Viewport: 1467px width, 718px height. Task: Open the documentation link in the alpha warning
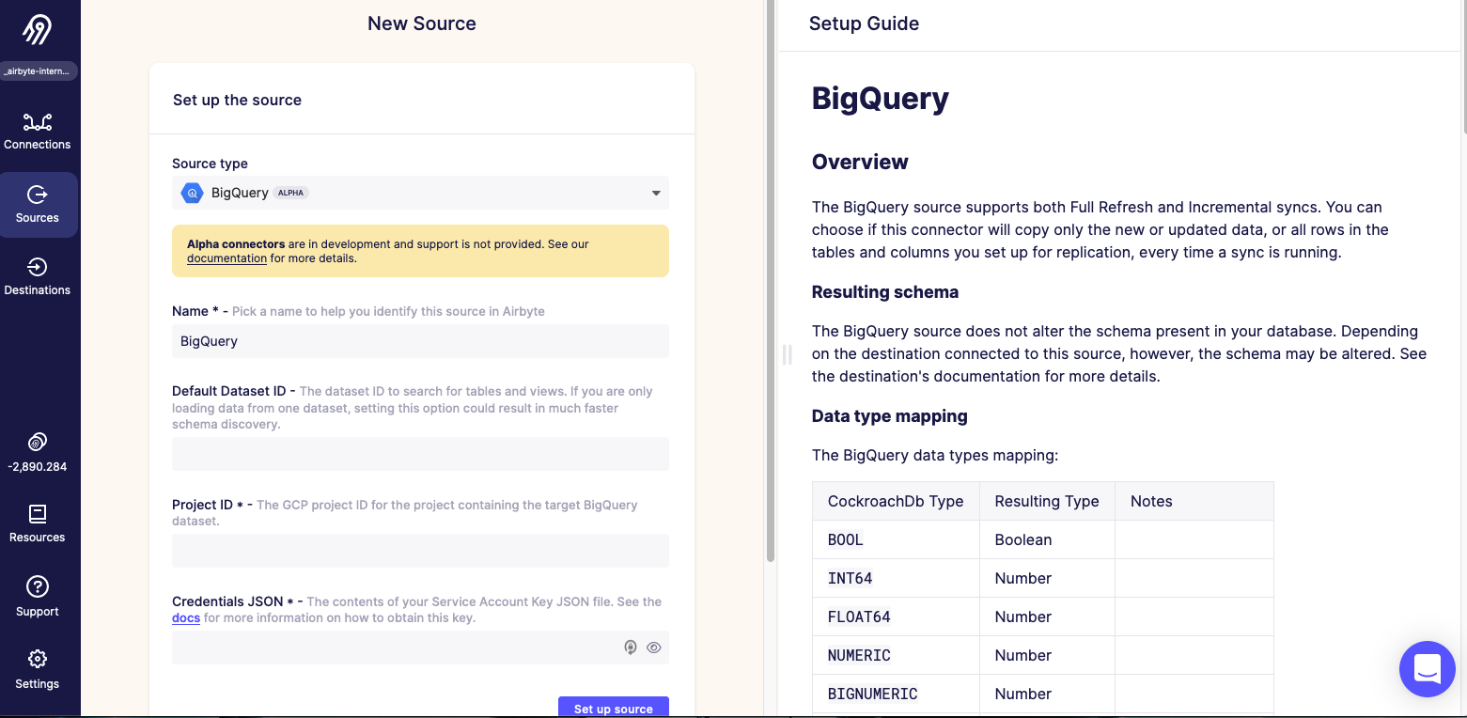coord(226,258)
